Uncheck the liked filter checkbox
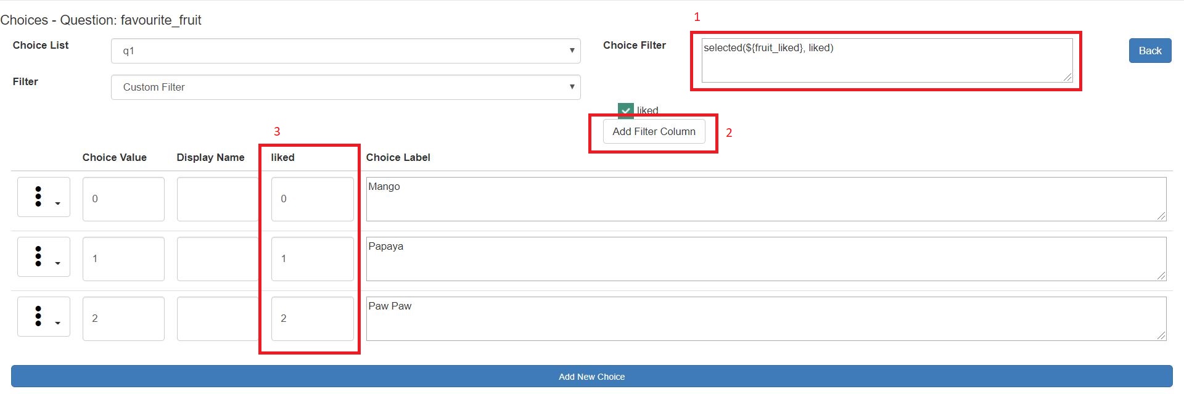The image size is (1184, 394). [625, 110]
